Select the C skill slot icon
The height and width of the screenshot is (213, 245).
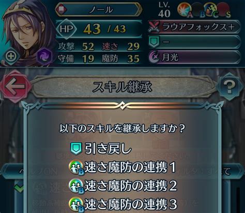pyautogui.click(x=211, y=10)
